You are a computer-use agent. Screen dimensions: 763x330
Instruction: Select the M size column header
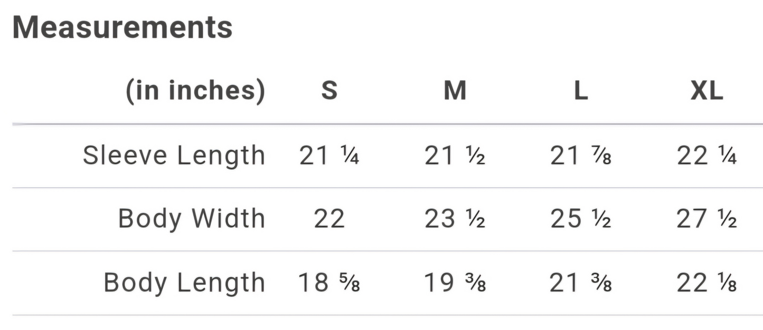point(455,92)
